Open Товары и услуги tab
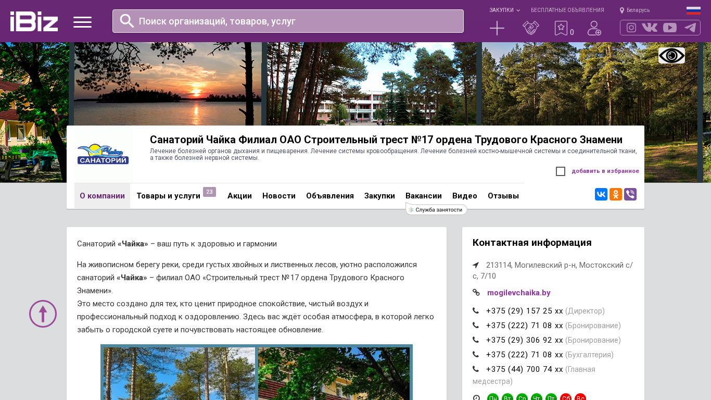The width and height of the screenshot is (711, 400). pyautogui.click(x=168, y=196)
